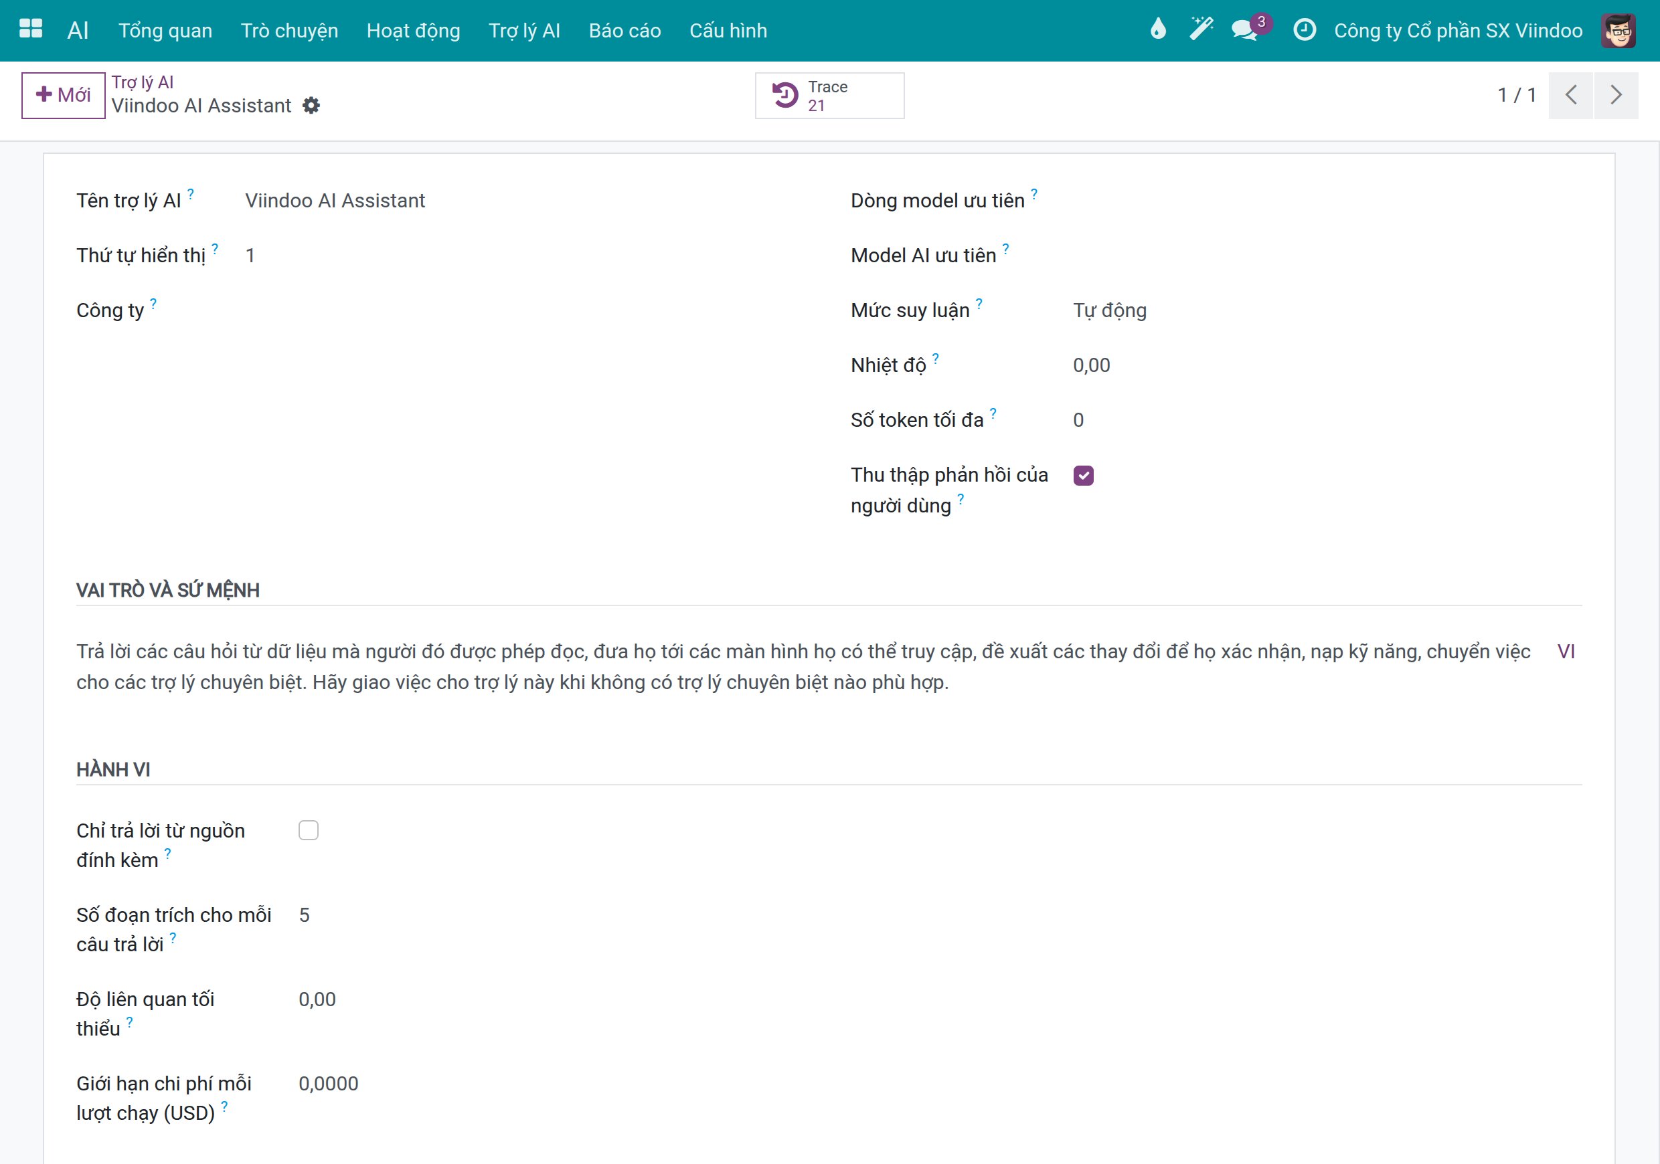Viewport: 1660px width, 1164px height.
Task: Click VI translate button in role text
Action: pos(1566,652)
